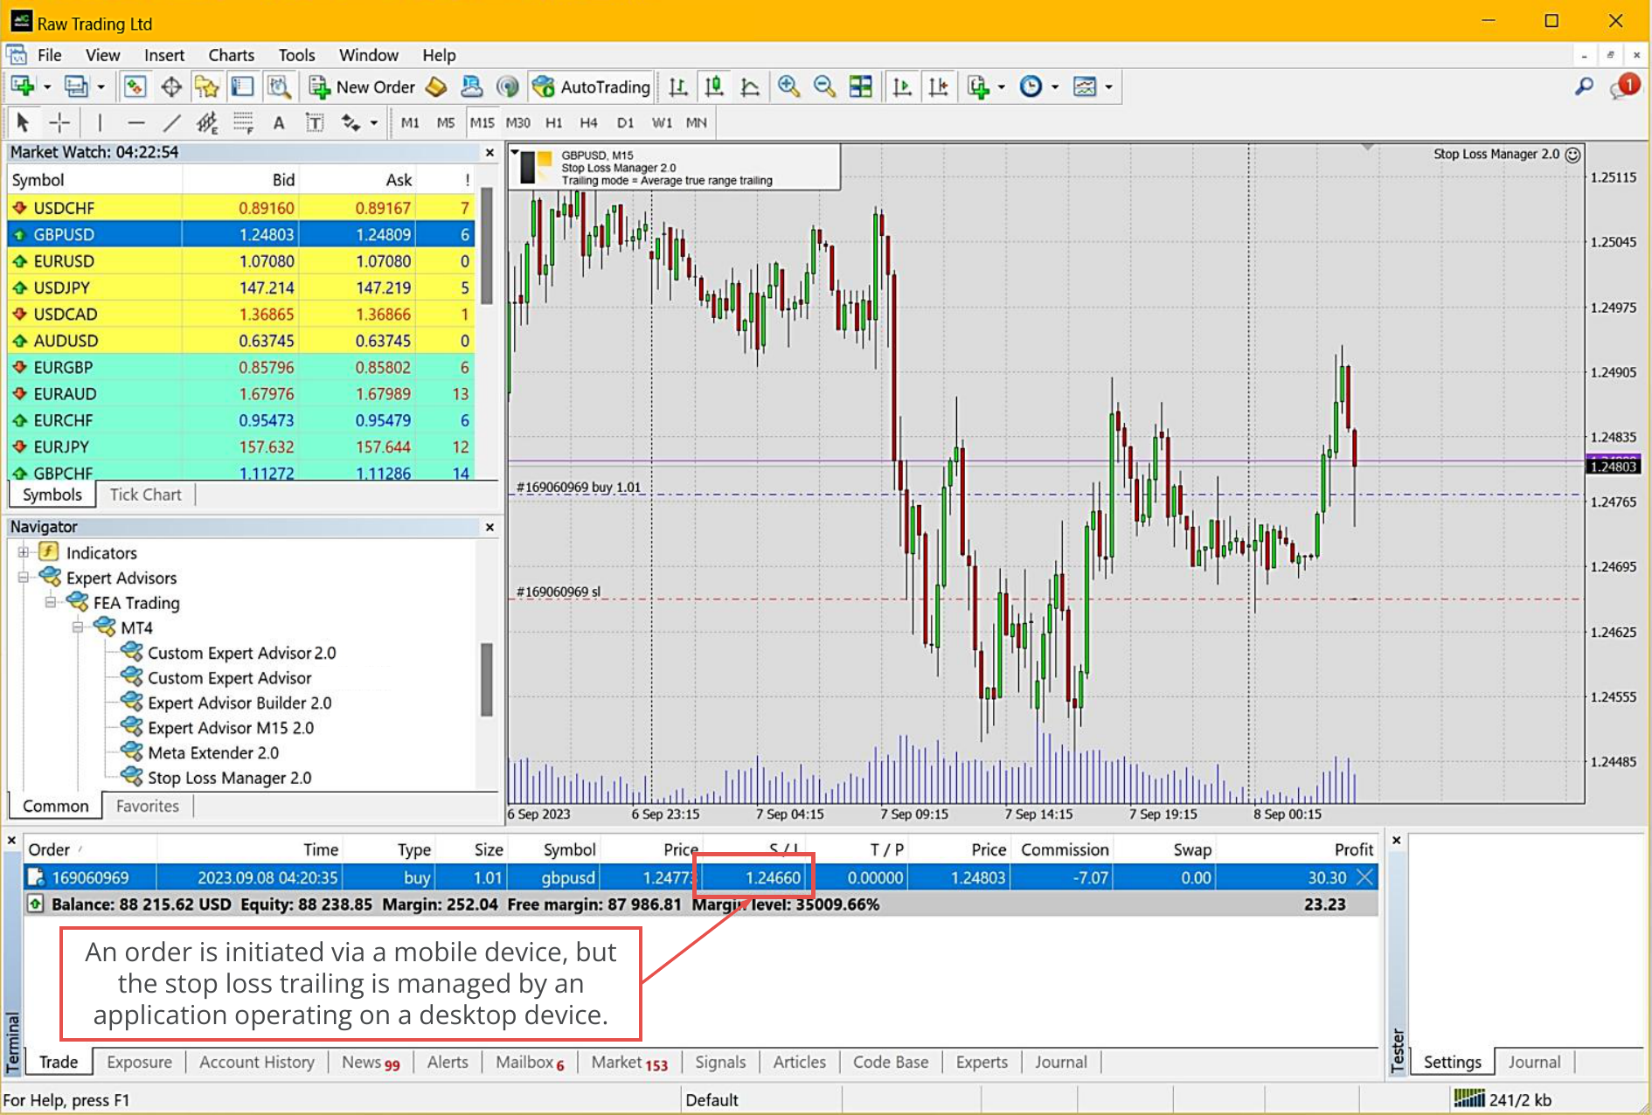Click the Market Watch vertical scrollbar
This screenshot has height=1115, width=1652.
[x=487, y=246]
